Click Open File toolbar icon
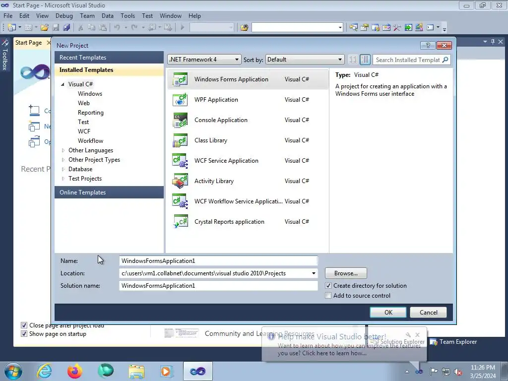508x381 pixels. (x=44, y=28)
